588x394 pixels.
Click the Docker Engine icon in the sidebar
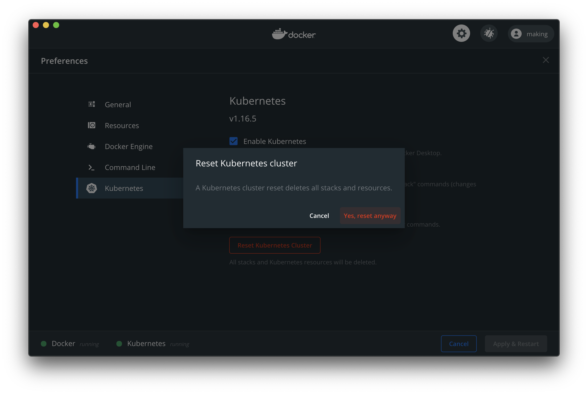click(x=92, y=146)
